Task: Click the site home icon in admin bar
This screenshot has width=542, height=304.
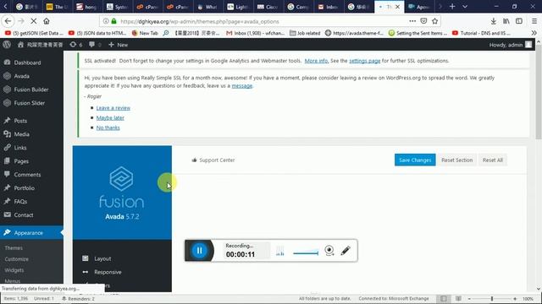Action: click(x=20, y=45)
